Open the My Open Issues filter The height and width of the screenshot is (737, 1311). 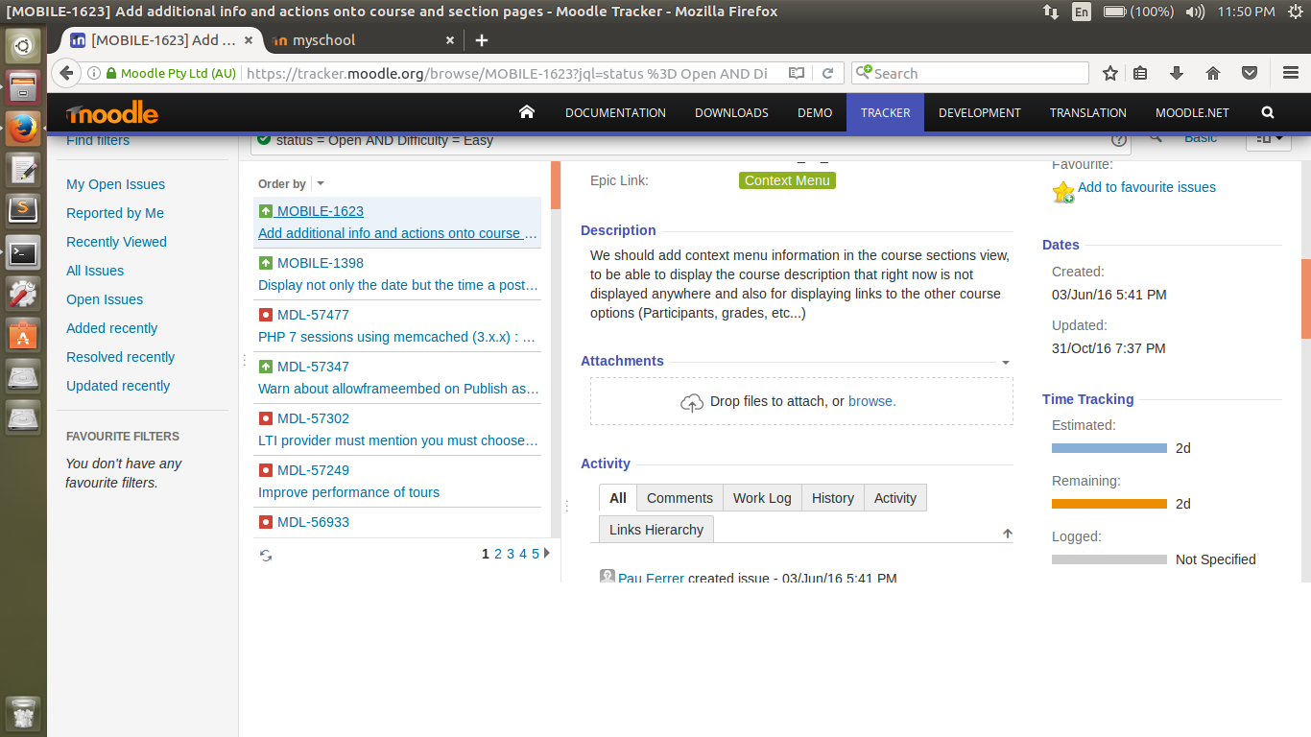pyautogui.click(x=115, y=184)
